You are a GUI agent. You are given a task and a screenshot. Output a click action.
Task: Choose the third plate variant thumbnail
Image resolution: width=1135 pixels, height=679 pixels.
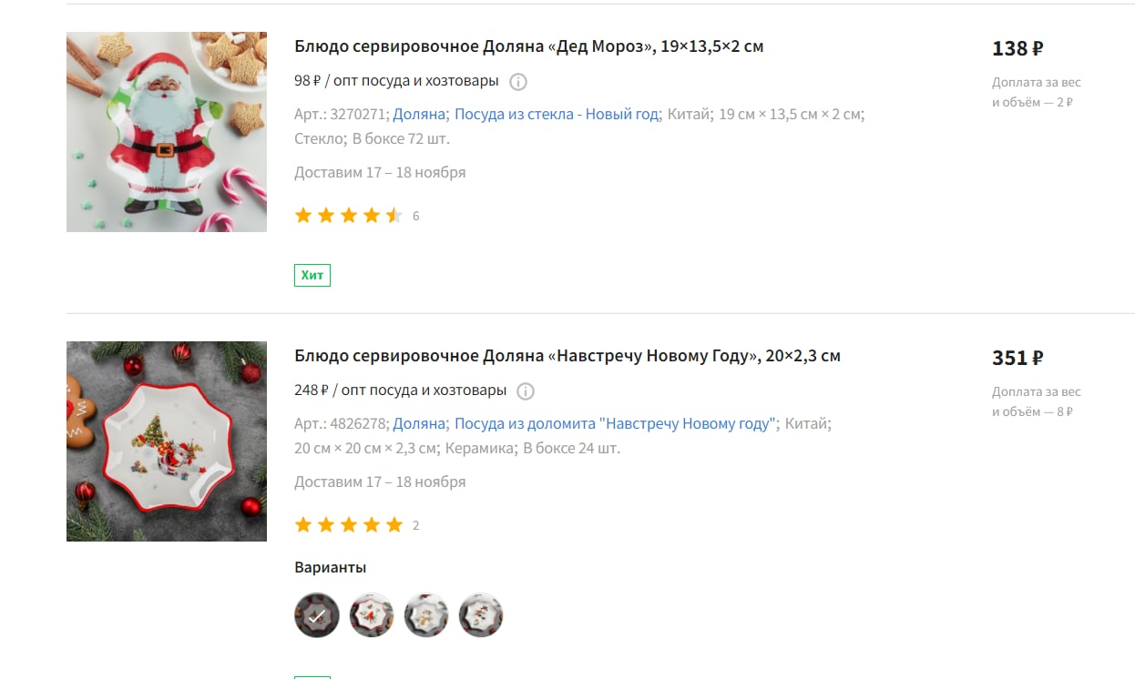[426, 615]
